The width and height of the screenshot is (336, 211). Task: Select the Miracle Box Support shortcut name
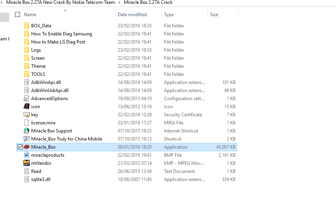click(52, 131)
